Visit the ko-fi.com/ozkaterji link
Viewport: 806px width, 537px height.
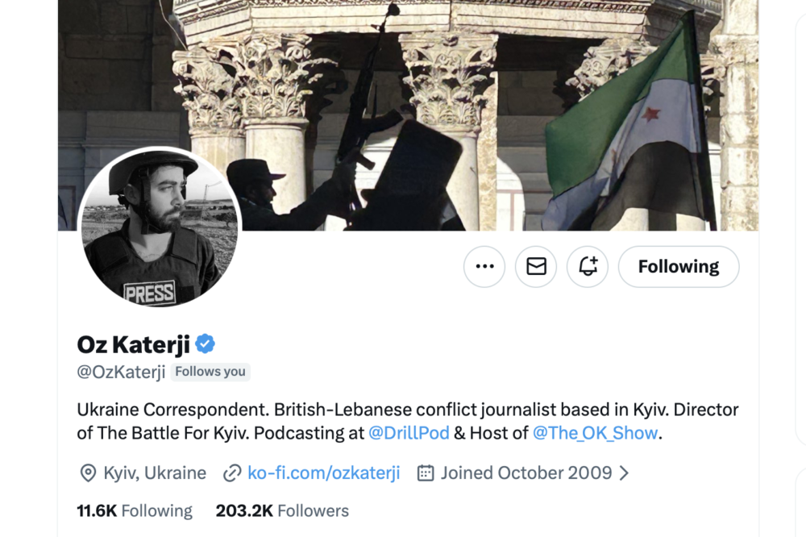[323, 473]
